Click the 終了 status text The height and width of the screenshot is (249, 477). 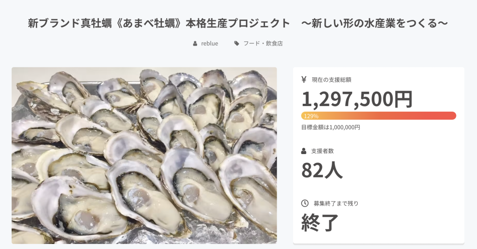click(320, 222)
